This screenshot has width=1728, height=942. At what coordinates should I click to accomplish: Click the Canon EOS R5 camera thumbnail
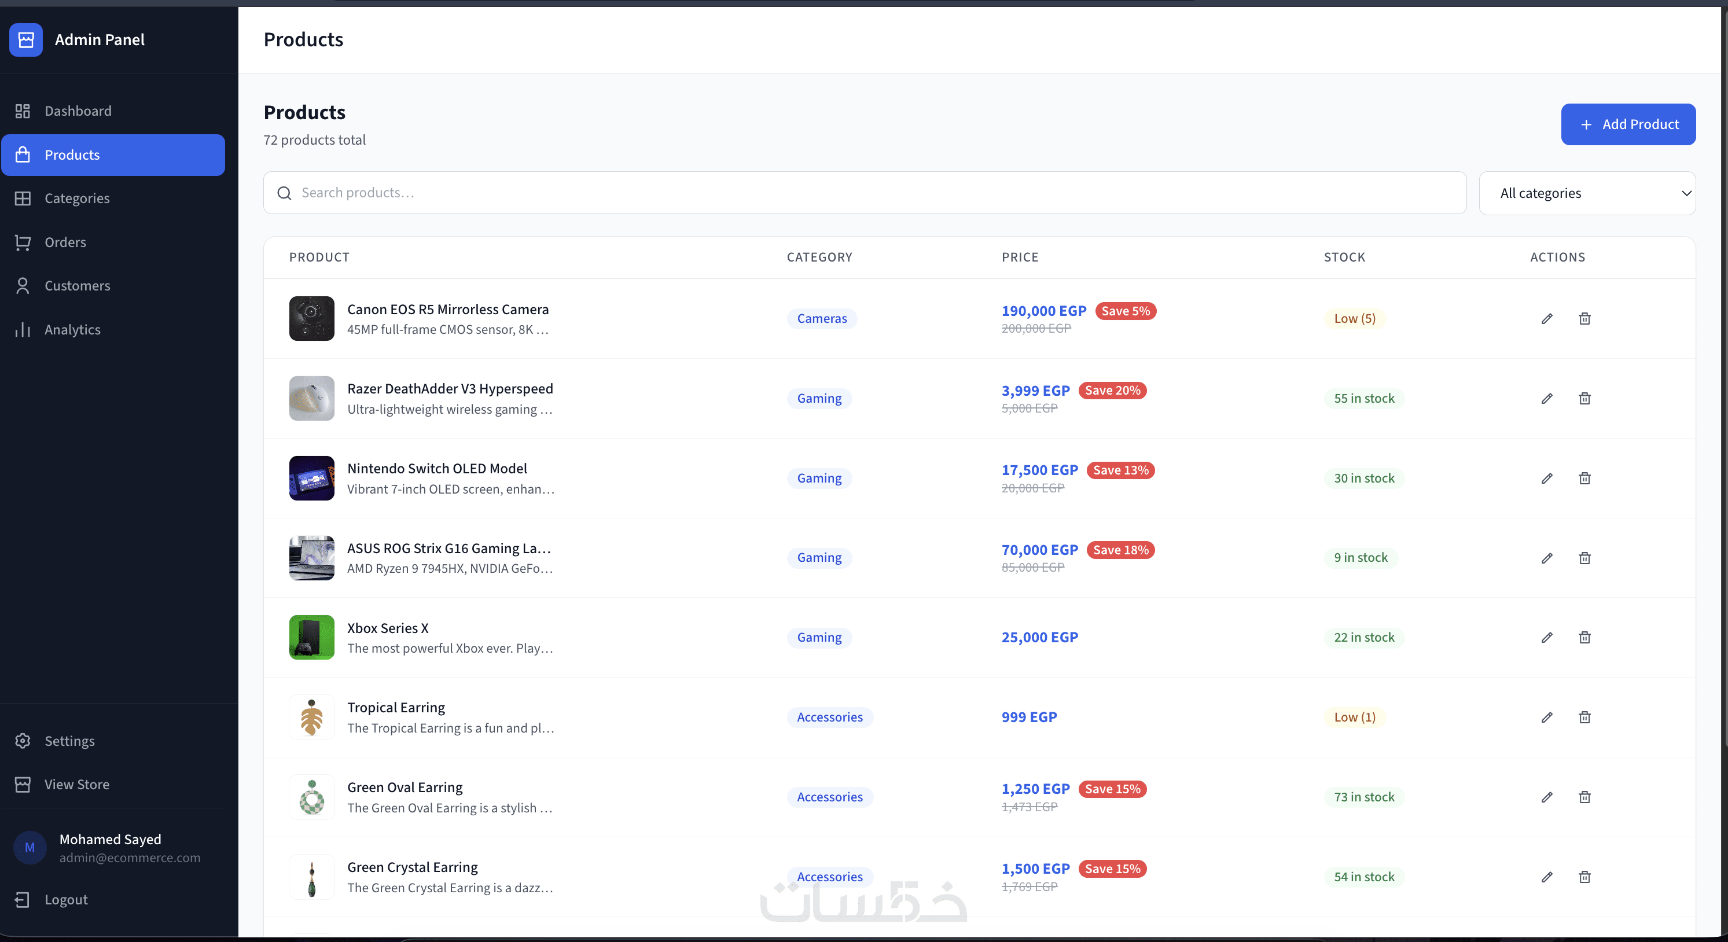click(312, 319)
